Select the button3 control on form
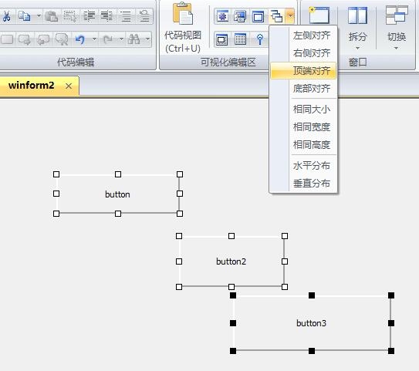Viewport: 419px width, 371px height. 312,323
